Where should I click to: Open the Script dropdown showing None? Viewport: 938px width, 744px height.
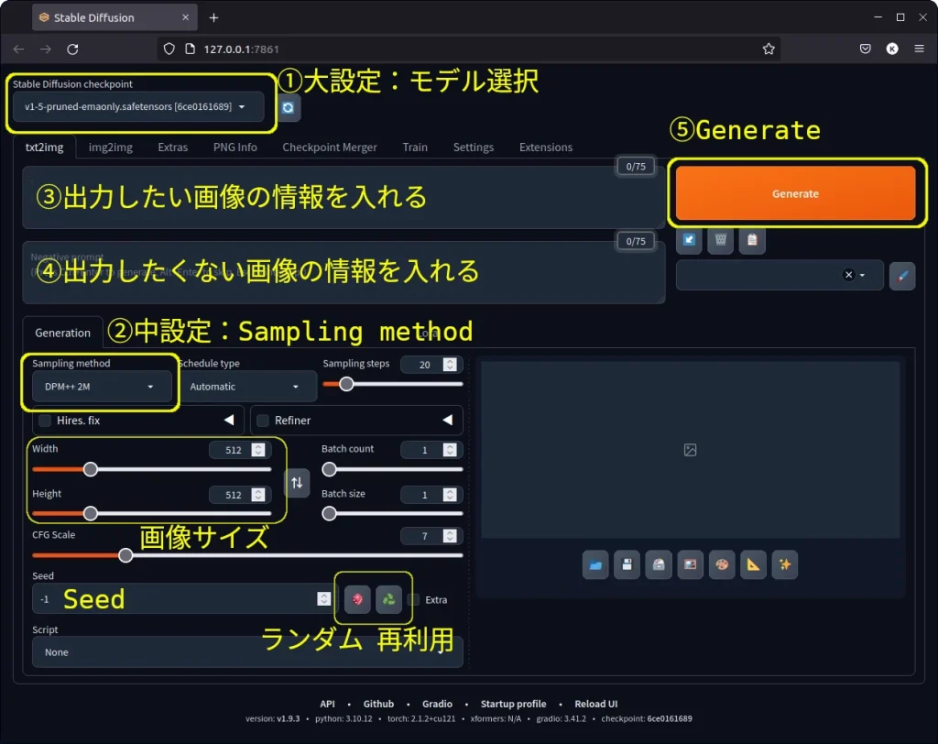247,652
